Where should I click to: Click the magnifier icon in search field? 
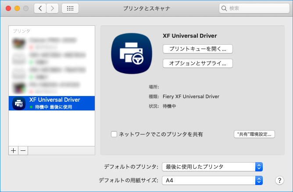click(x=224, y=8)
